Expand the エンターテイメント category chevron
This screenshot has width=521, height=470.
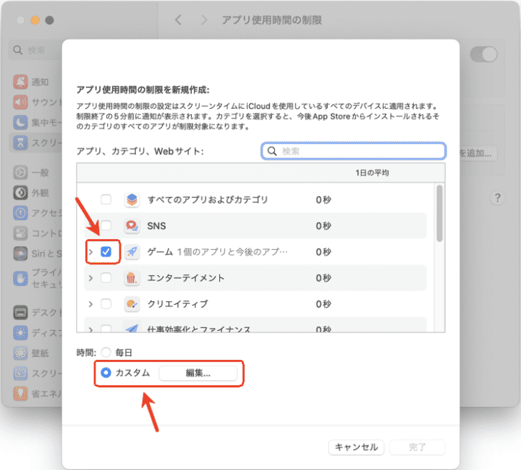coord(90,278)
